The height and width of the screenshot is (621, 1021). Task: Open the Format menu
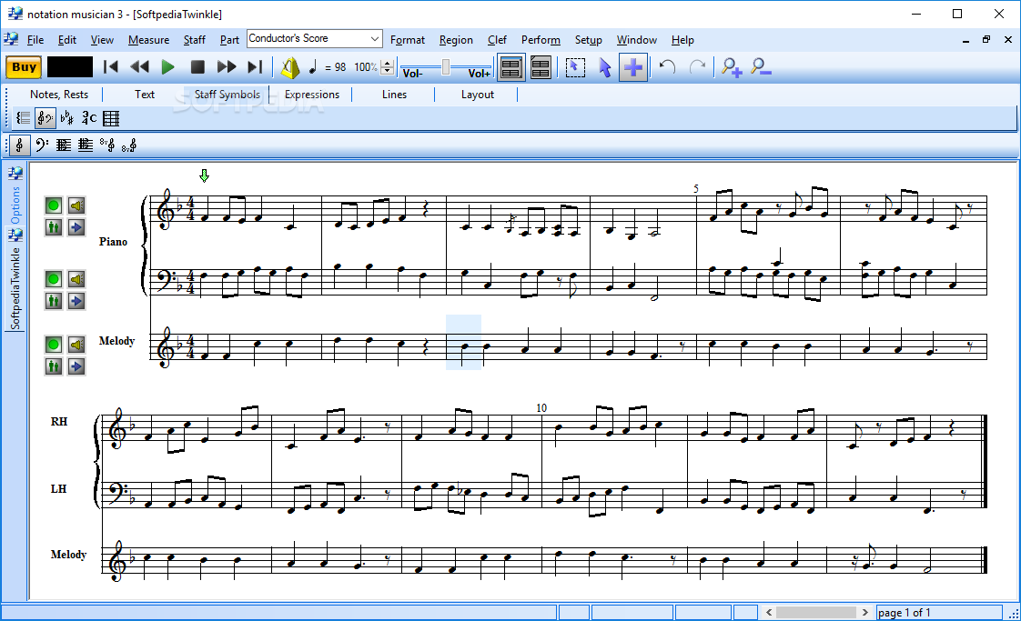point(408,40)
